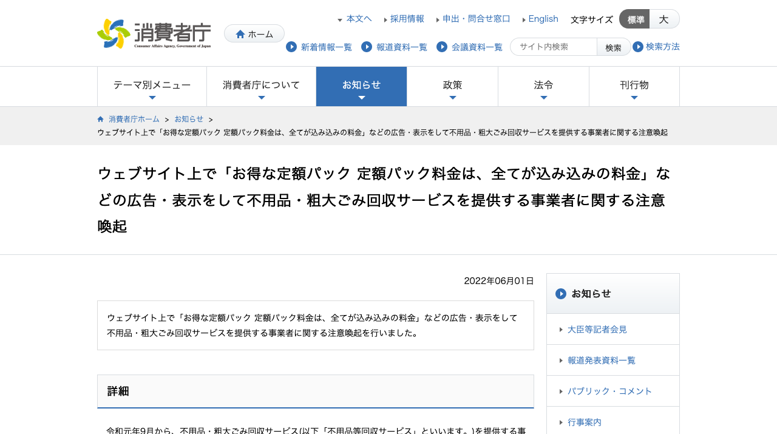777x434 pixels.
Task: Switch text size to 大
Action: tap(664, 19)
